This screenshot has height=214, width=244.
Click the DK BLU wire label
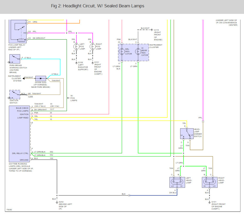(173, 193)
